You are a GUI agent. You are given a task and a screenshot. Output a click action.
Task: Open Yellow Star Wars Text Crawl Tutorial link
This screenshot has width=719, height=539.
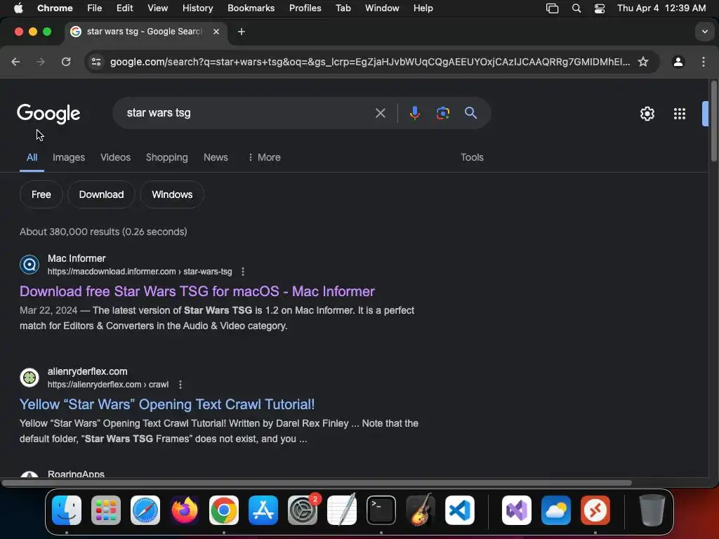pyautogui.click(x=167, y=405)
